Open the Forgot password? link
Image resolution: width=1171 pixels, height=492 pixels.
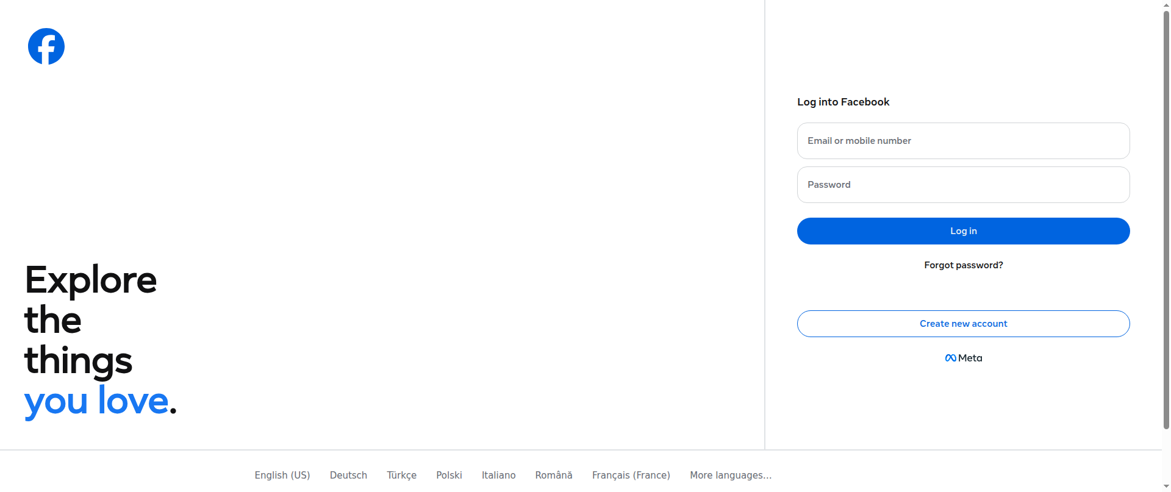pyautogui.click(x=963, y=265)
